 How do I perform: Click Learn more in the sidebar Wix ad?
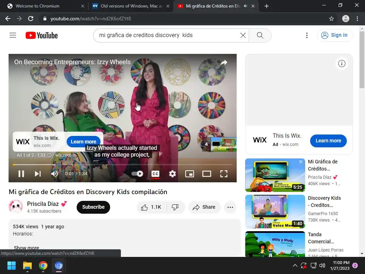[x=328, y=141]
